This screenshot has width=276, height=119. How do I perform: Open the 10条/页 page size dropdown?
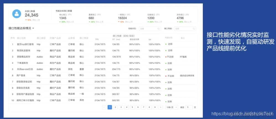172,107
